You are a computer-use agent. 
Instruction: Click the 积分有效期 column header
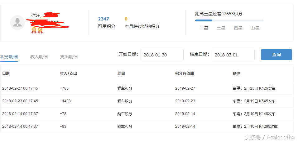click(185, 73)
